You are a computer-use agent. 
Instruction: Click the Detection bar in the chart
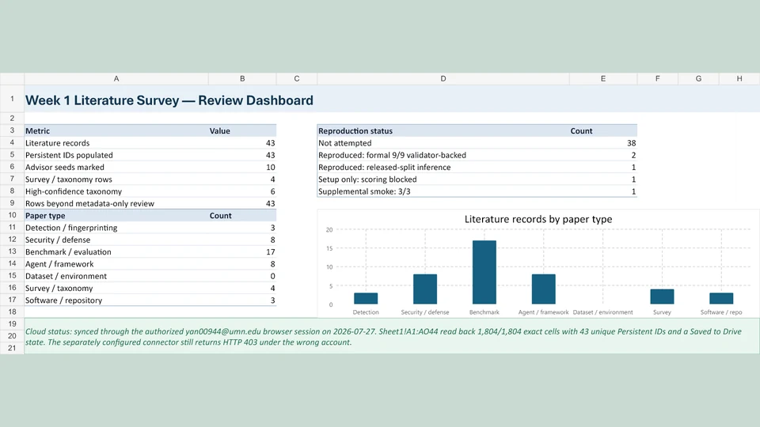(x=366, y=298)
